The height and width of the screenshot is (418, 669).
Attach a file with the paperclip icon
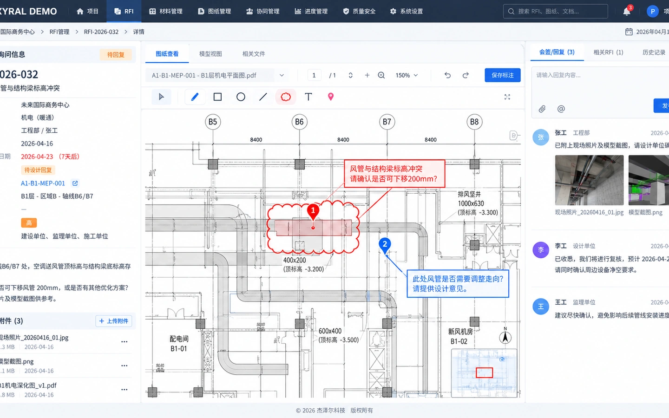coord(542,109)
